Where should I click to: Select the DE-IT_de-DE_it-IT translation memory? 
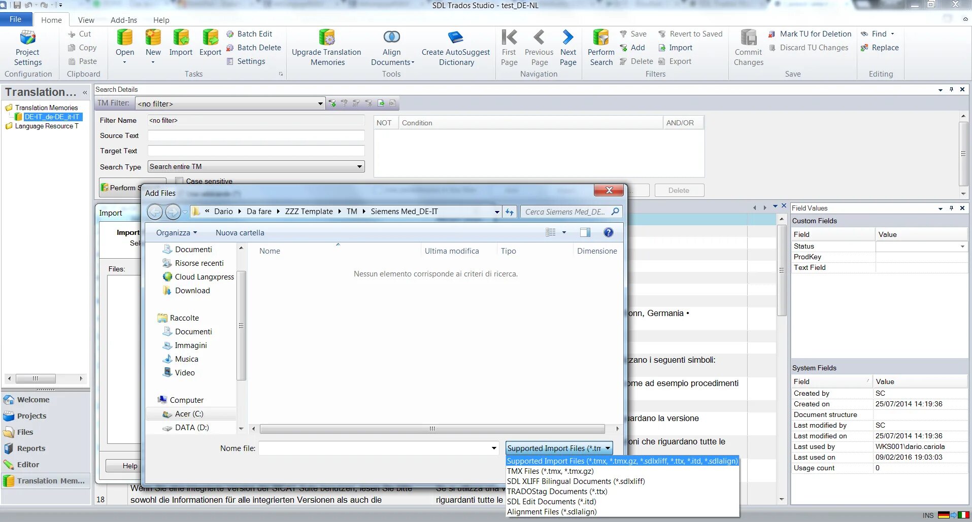pos(52,117)
